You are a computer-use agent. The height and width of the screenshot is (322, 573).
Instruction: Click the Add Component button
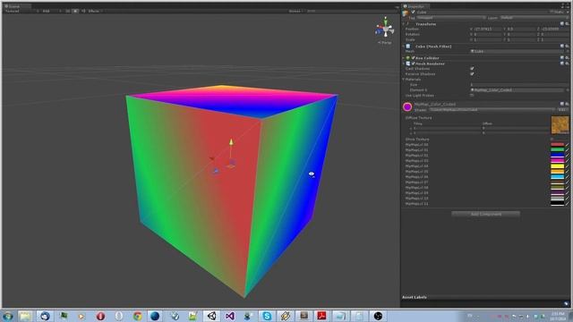[x=485, y=214]
